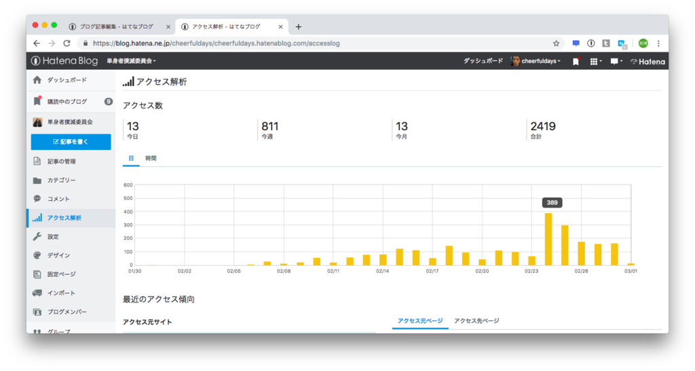Click the アクセス解析 bar chart sidebar icon
This screenshot has height=371, width=695.
point(37,218)
